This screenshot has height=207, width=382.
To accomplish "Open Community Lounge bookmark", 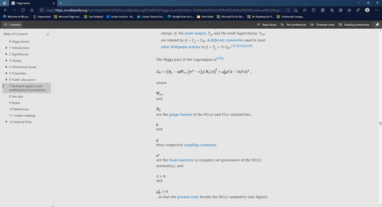I will click(x=290, y=16).
